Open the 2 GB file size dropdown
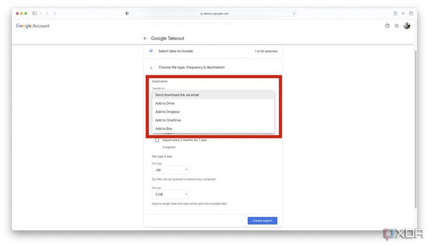 point(170,195)
